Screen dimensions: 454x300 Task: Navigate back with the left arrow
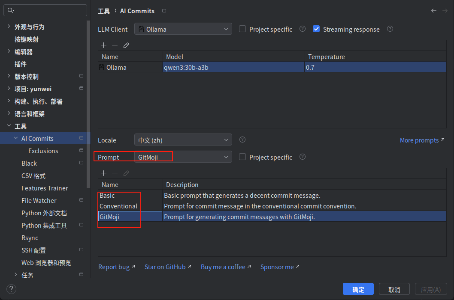tap(433, 11)
